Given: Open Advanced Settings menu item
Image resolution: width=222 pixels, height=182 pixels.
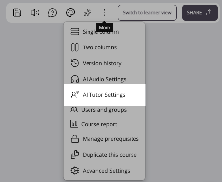Looking at the screenshot, I should tap(105, 171).
